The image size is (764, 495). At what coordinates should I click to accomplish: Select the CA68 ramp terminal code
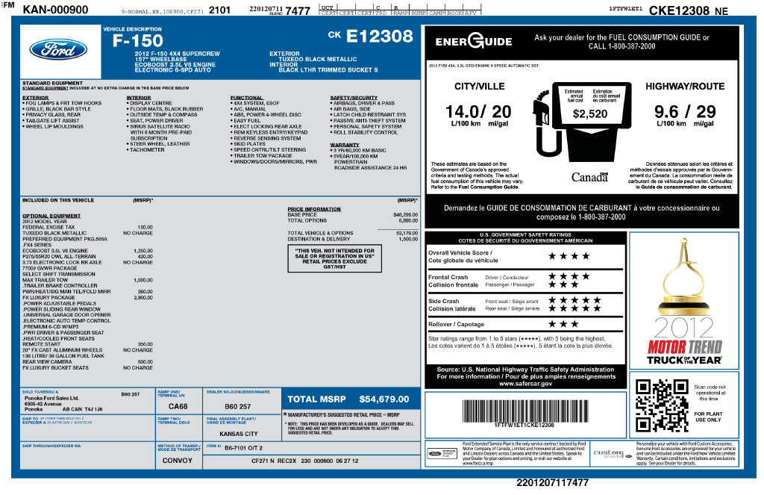pos(178,406)
